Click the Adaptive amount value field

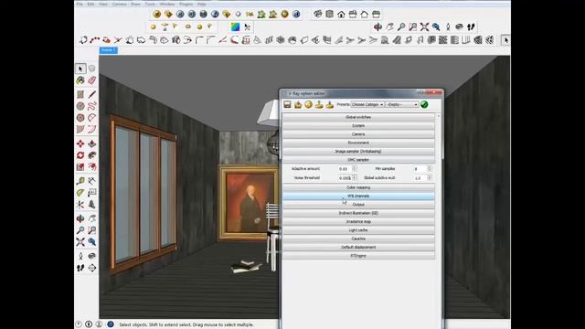345,169
